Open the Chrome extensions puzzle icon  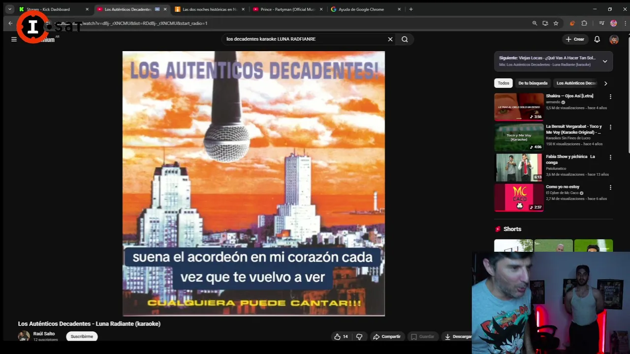click(x=584, y=23)
